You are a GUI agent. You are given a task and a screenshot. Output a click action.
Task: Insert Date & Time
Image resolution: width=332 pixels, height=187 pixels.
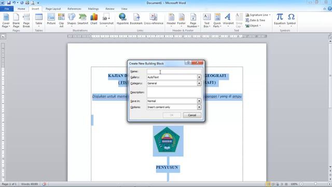pyautogui.click(x=255, y=20)
